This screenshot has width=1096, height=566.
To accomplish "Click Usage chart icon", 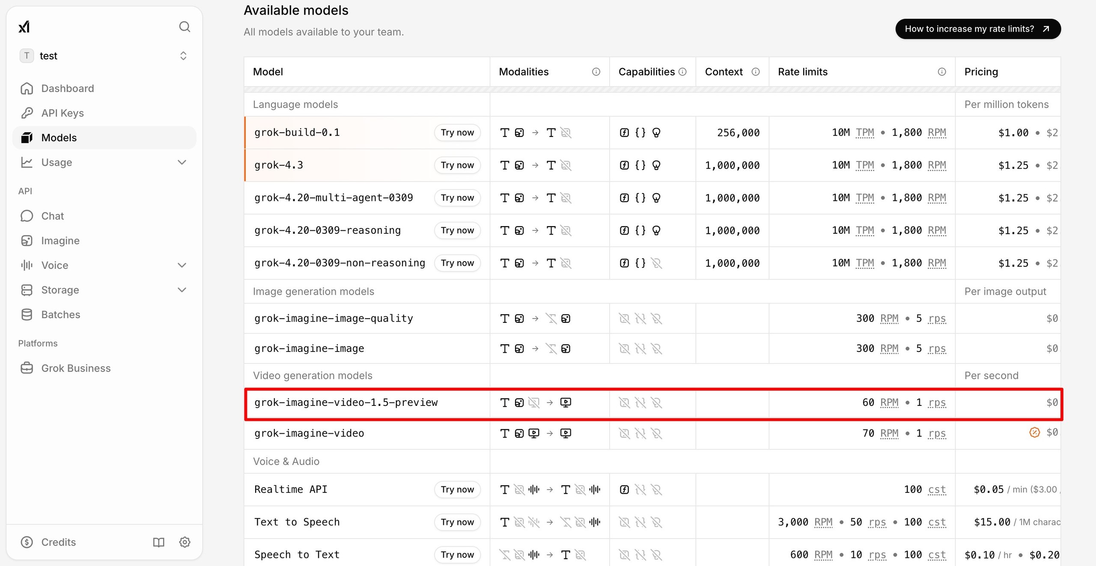I will coord(27,162).
